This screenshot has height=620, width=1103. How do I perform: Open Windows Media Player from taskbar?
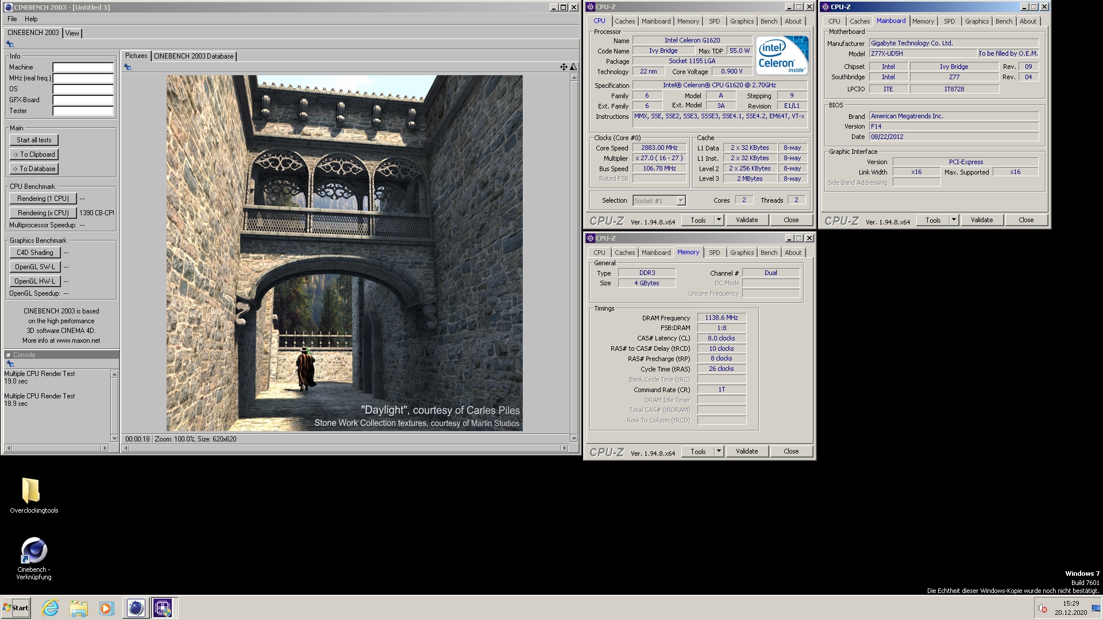pyautogui.click(x=107, y=608)
